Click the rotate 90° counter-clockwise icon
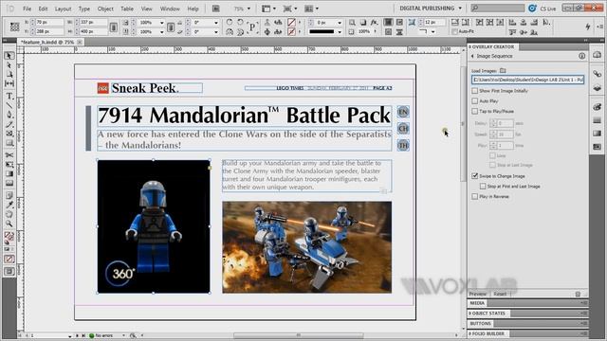This screenshot has width=607, height=341. coord(240,22)
